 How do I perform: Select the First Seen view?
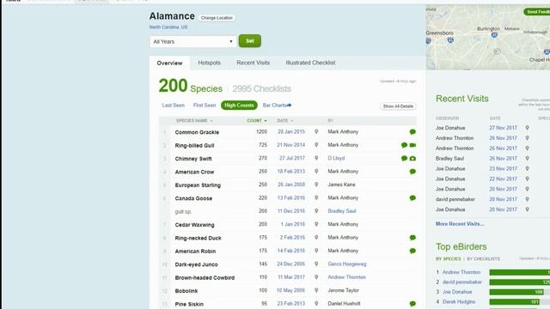click(205, 106)
